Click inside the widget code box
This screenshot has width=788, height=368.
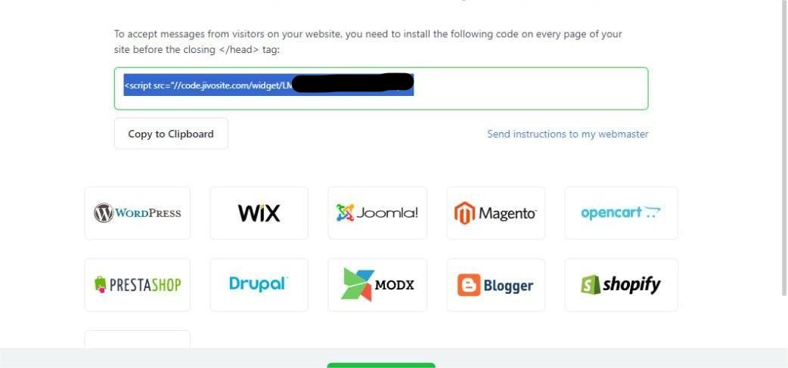(x=381, y=88)
